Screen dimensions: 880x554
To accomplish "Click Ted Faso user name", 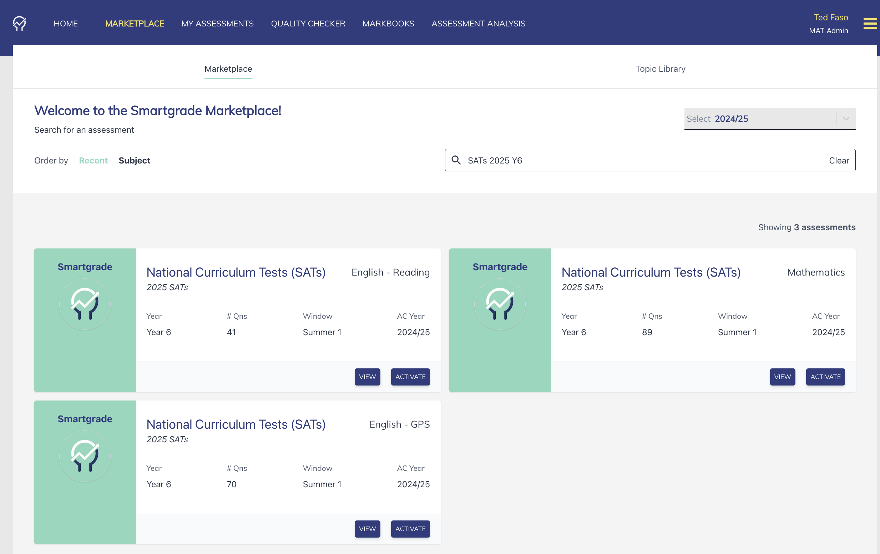I will point(830,17).
